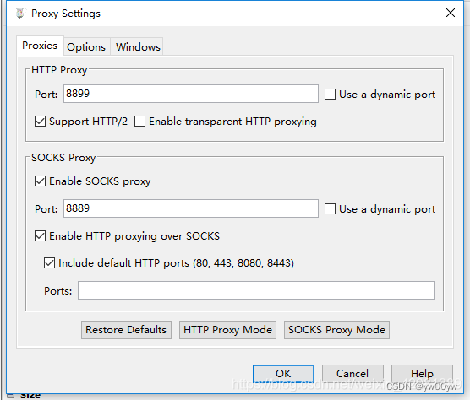Viewport: 470px width, 400px height.
Task: Open Help for proxy settings
Action: (x=422, y=374)
